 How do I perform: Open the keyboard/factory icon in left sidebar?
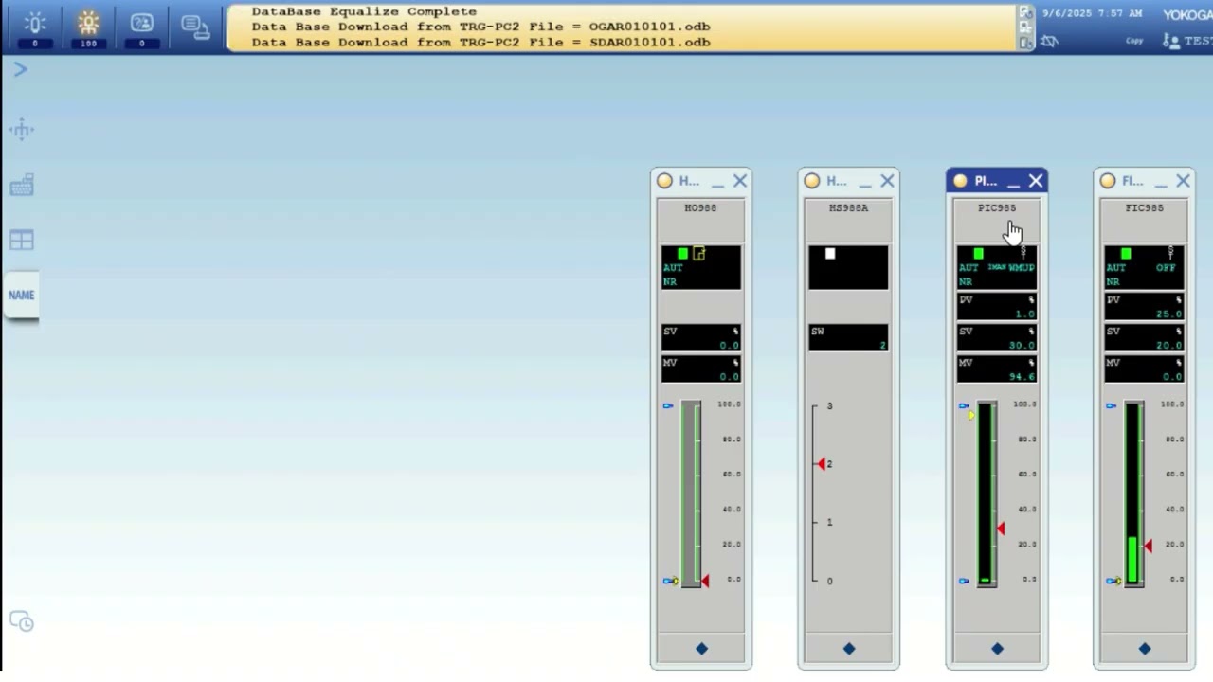[x=22, y=185]
